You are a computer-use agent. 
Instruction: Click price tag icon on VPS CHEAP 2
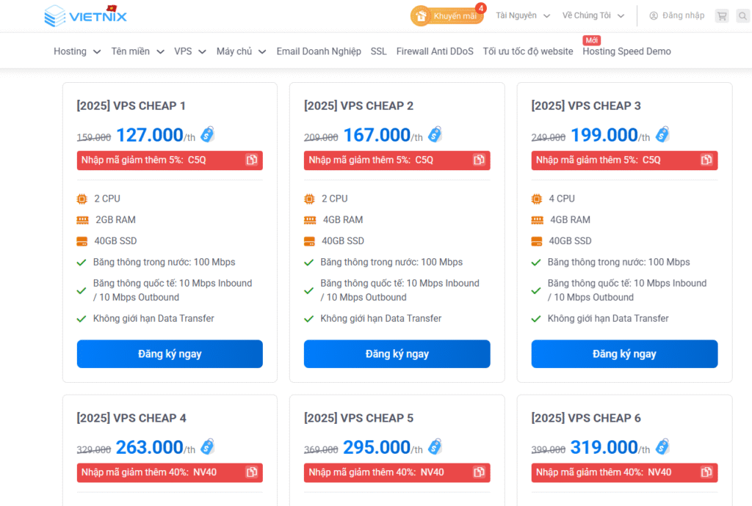pyautogui.click(x=435, y=134)
